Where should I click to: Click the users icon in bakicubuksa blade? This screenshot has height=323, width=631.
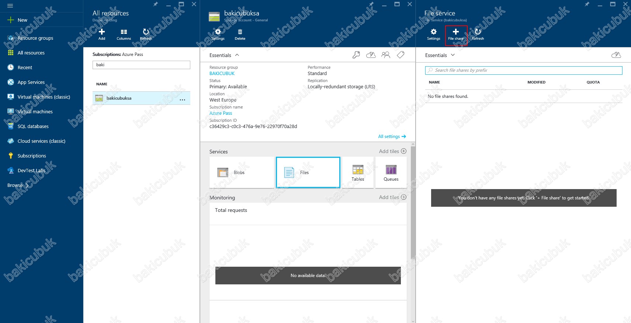tap(386, 55)
